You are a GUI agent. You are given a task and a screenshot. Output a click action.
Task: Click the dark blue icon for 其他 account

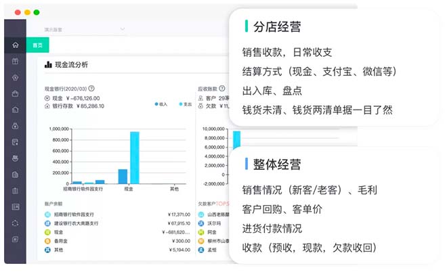click(47, 250)
